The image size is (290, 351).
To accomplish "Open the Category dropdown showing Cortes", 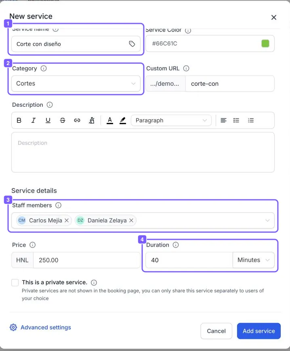I will 76,83.
